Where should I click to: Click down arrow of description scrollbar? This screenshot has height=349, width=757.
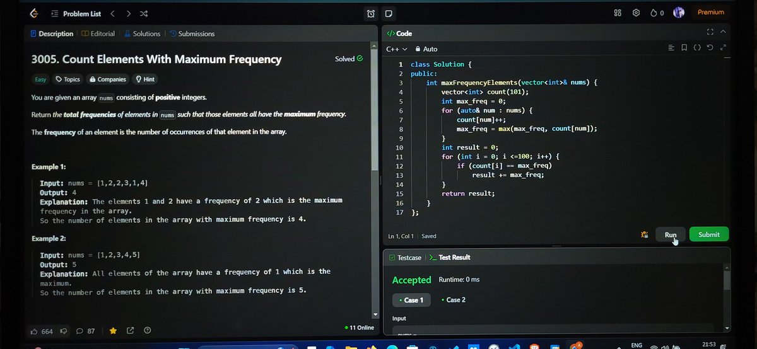click(x=375, y=314)
